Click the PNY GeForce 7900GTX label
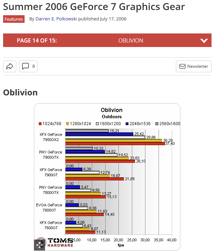The height and width of the screenshot is (252, 215). [x=51, y=155]
